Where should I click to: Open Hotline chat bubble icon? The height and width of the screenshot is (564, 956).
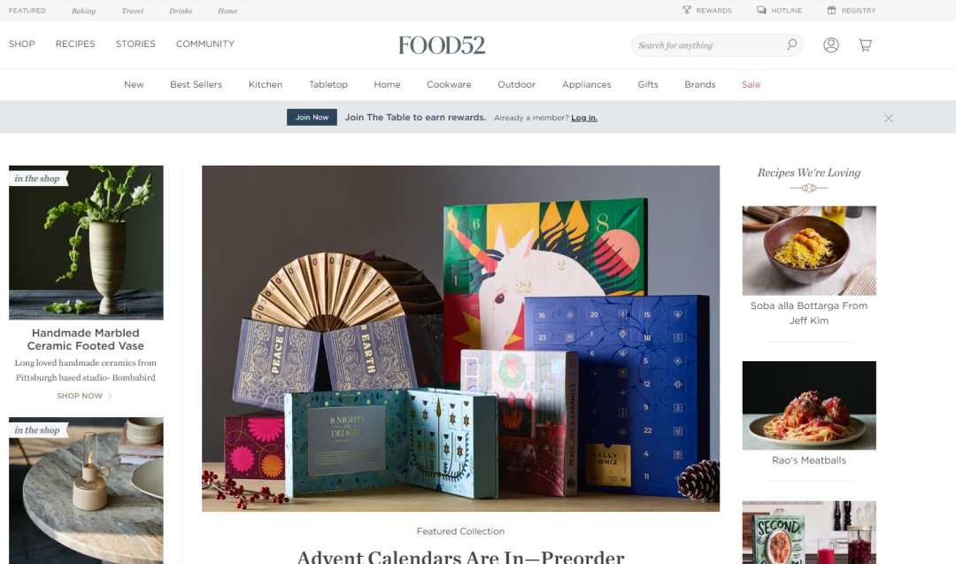tap(761, 10)
